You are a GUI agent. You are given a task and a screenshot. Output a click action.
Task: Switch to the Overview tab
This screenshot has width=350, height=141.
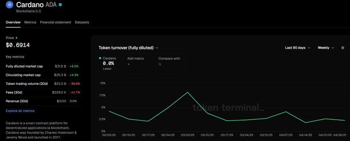click(13, 22)
